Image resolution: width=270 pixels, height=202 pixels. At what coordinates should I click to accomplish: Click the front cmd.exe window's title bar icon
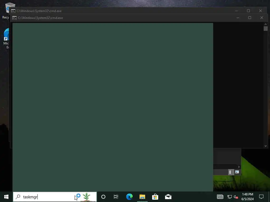click(15, 18)
